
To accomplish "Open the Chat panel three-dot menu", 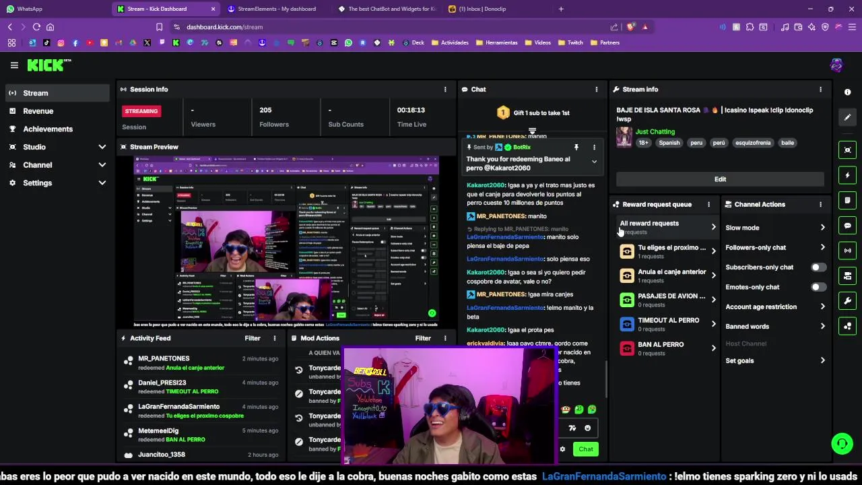I will click(596, 89).
